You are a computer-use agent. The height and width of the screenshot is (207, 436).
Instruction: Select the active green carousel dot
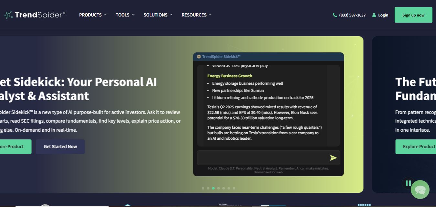point(213,188)
